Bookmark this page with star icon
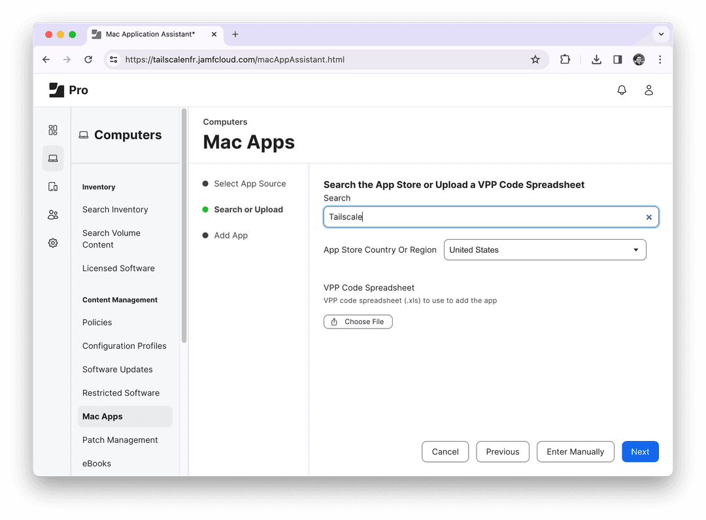 535,59
